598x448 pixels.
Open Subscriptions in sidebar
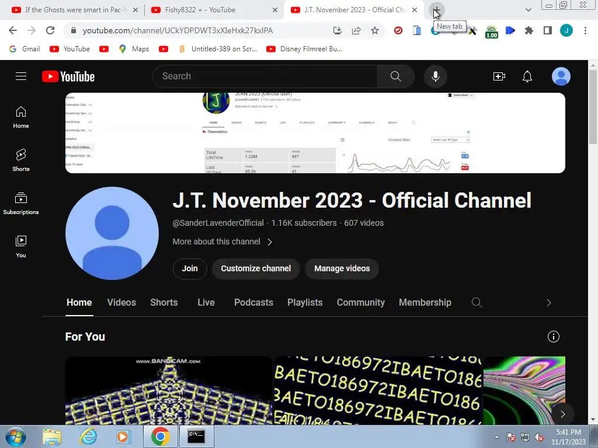click(21, 204)
